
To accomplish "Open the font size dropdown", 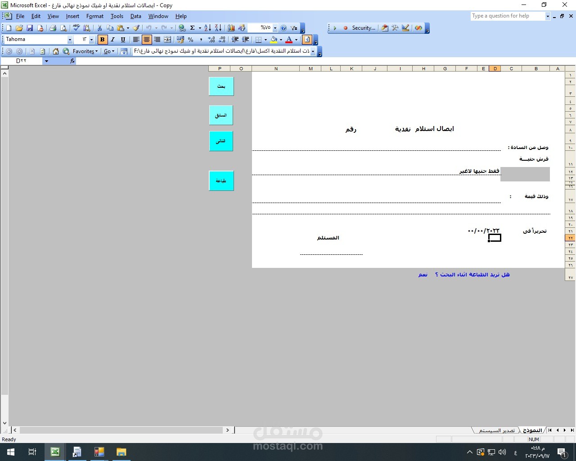I will tap(91, 40).
